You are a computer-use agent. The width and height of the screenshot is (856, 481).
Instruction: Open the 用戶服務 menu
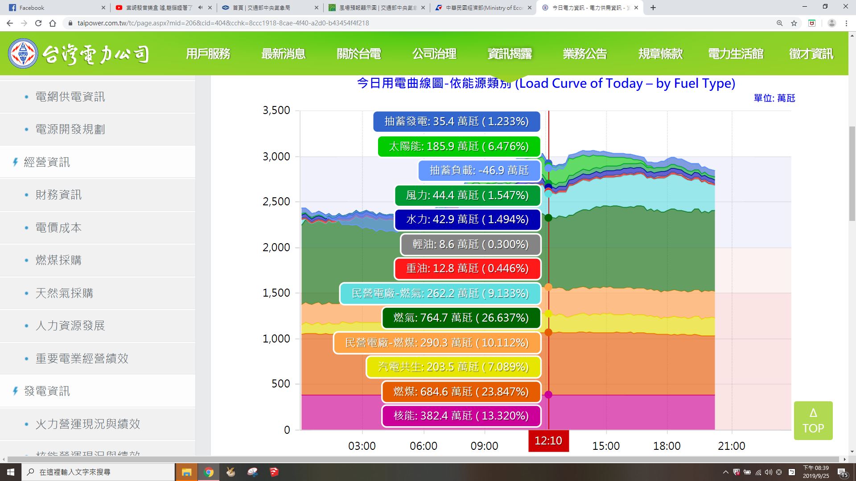click(208, 54)
